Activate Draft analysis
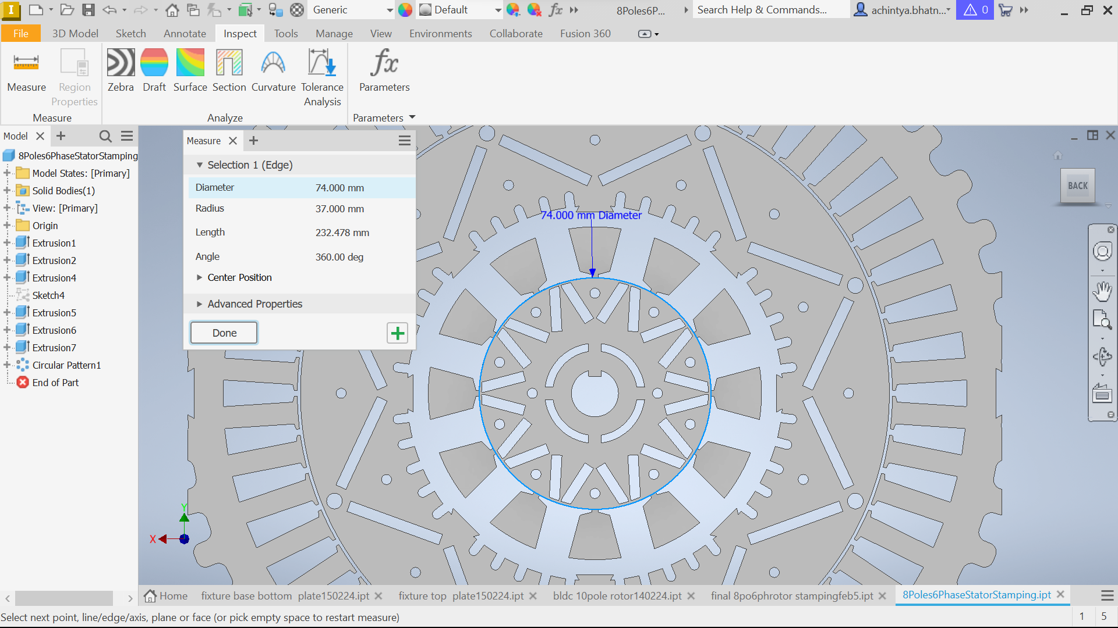1118x628 pixels. (x=154, y=71)
